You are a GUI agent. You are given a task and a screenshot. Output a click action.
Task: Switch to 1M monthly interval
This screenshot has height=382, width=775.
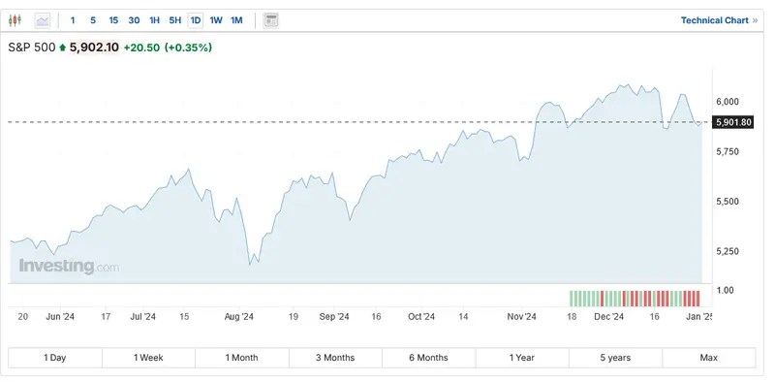[x=236, y=20]
